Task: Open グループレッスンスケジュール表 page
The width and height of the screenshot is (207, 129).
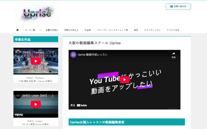Action: [112, 30]
